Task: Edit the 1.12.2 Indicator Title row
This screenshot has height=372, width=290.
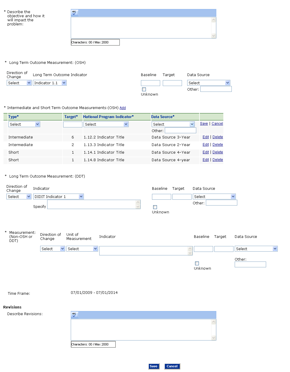Action: (x=206, y=137)
